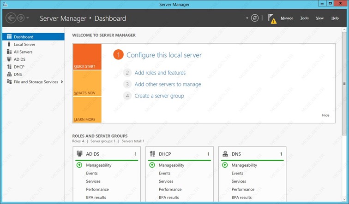Click Create a server group link

[159, 96]
